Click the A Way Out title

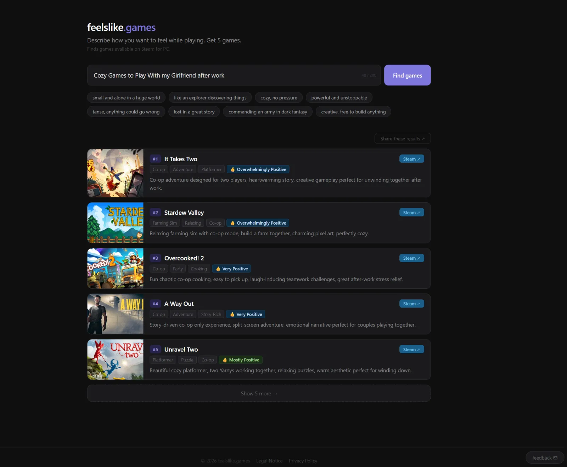[x=179, y=304]
